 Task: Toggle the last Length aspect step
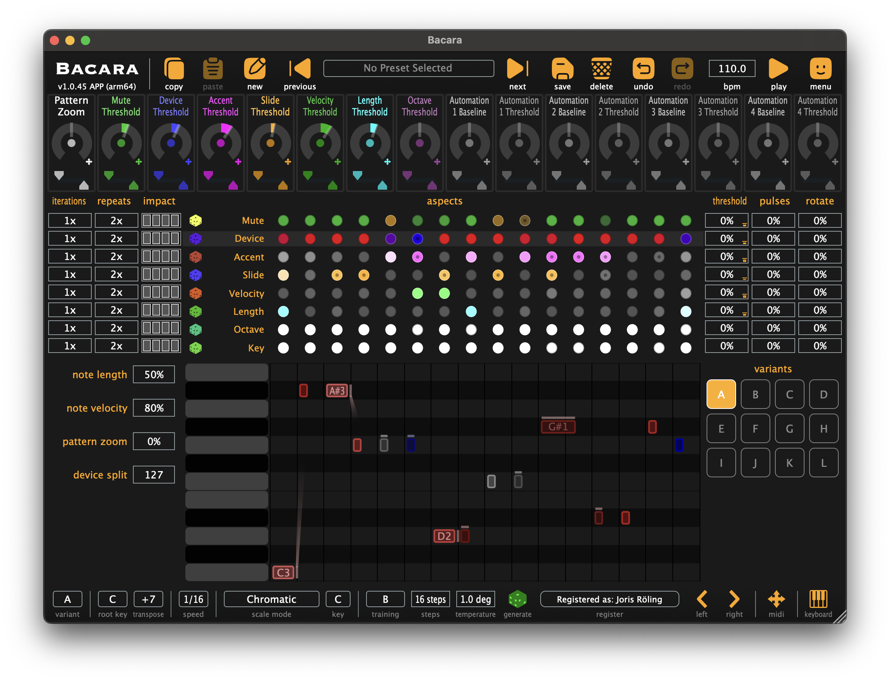coord(685,311)
